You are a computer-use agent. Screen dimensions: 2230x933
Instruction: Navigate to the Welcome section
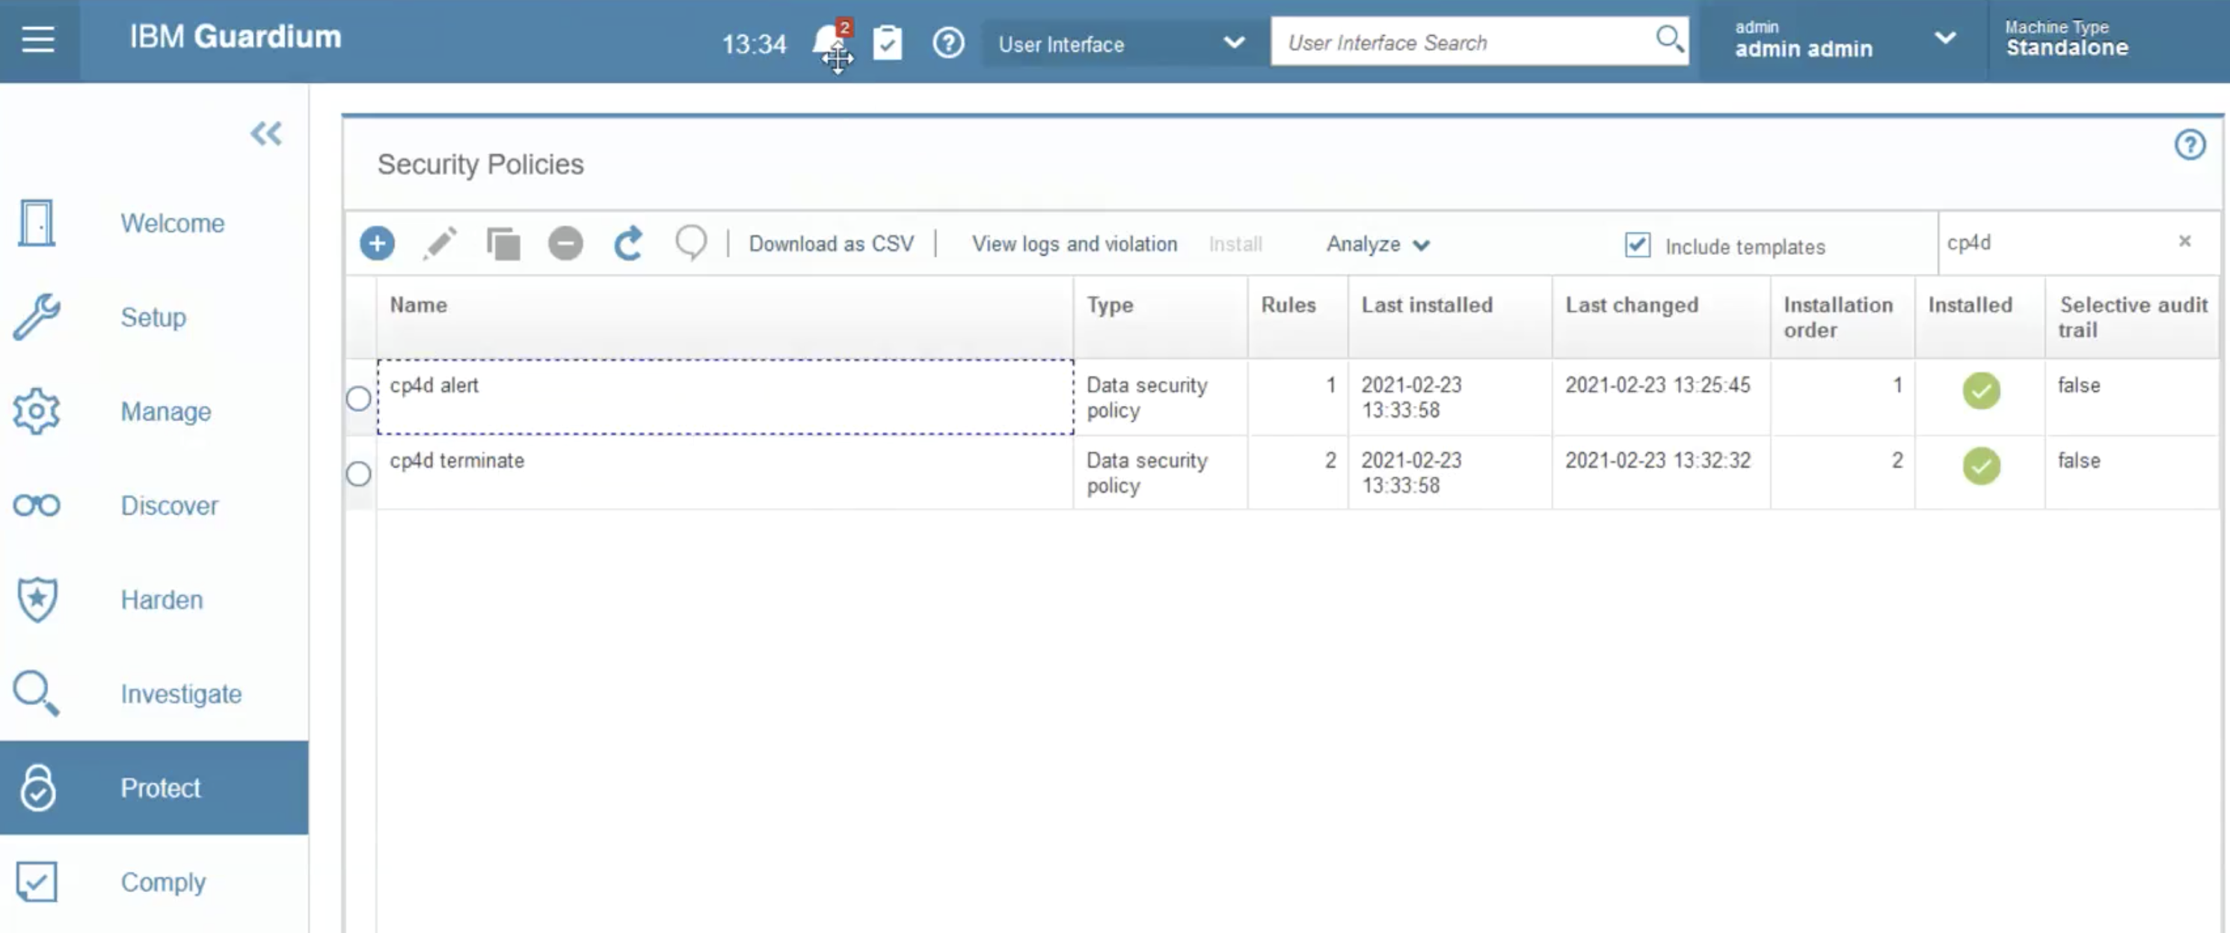172,224
